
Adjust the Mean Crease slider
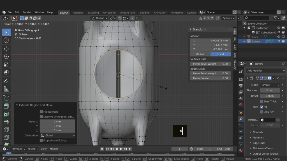pos(210,78)
